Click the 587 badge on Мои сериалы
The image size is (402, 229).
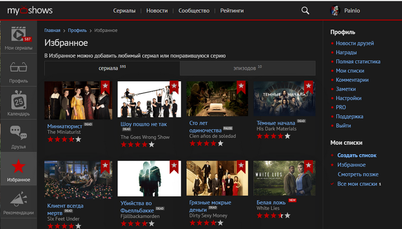[27, 39]
